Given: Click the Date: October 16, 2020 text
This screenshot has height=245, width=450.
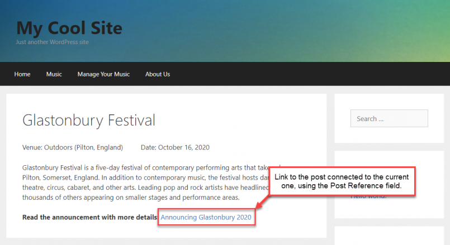Looking at the screenshot, I should click(x=175, y=147).
